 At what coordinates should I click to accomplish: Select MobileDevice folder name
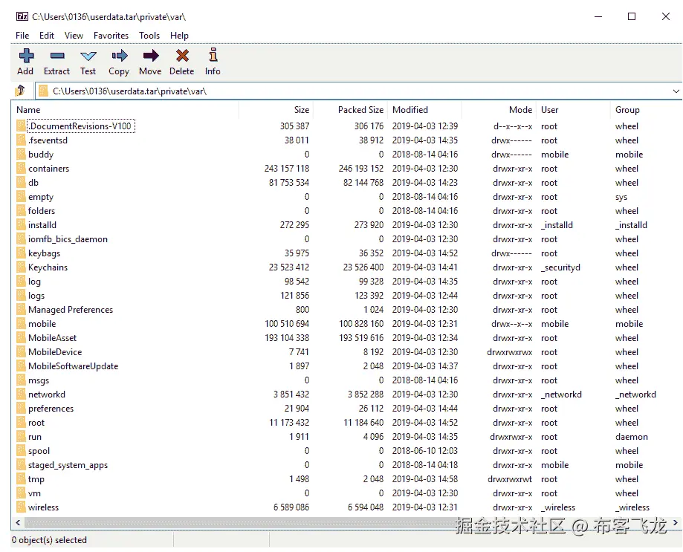coord(55,351)
